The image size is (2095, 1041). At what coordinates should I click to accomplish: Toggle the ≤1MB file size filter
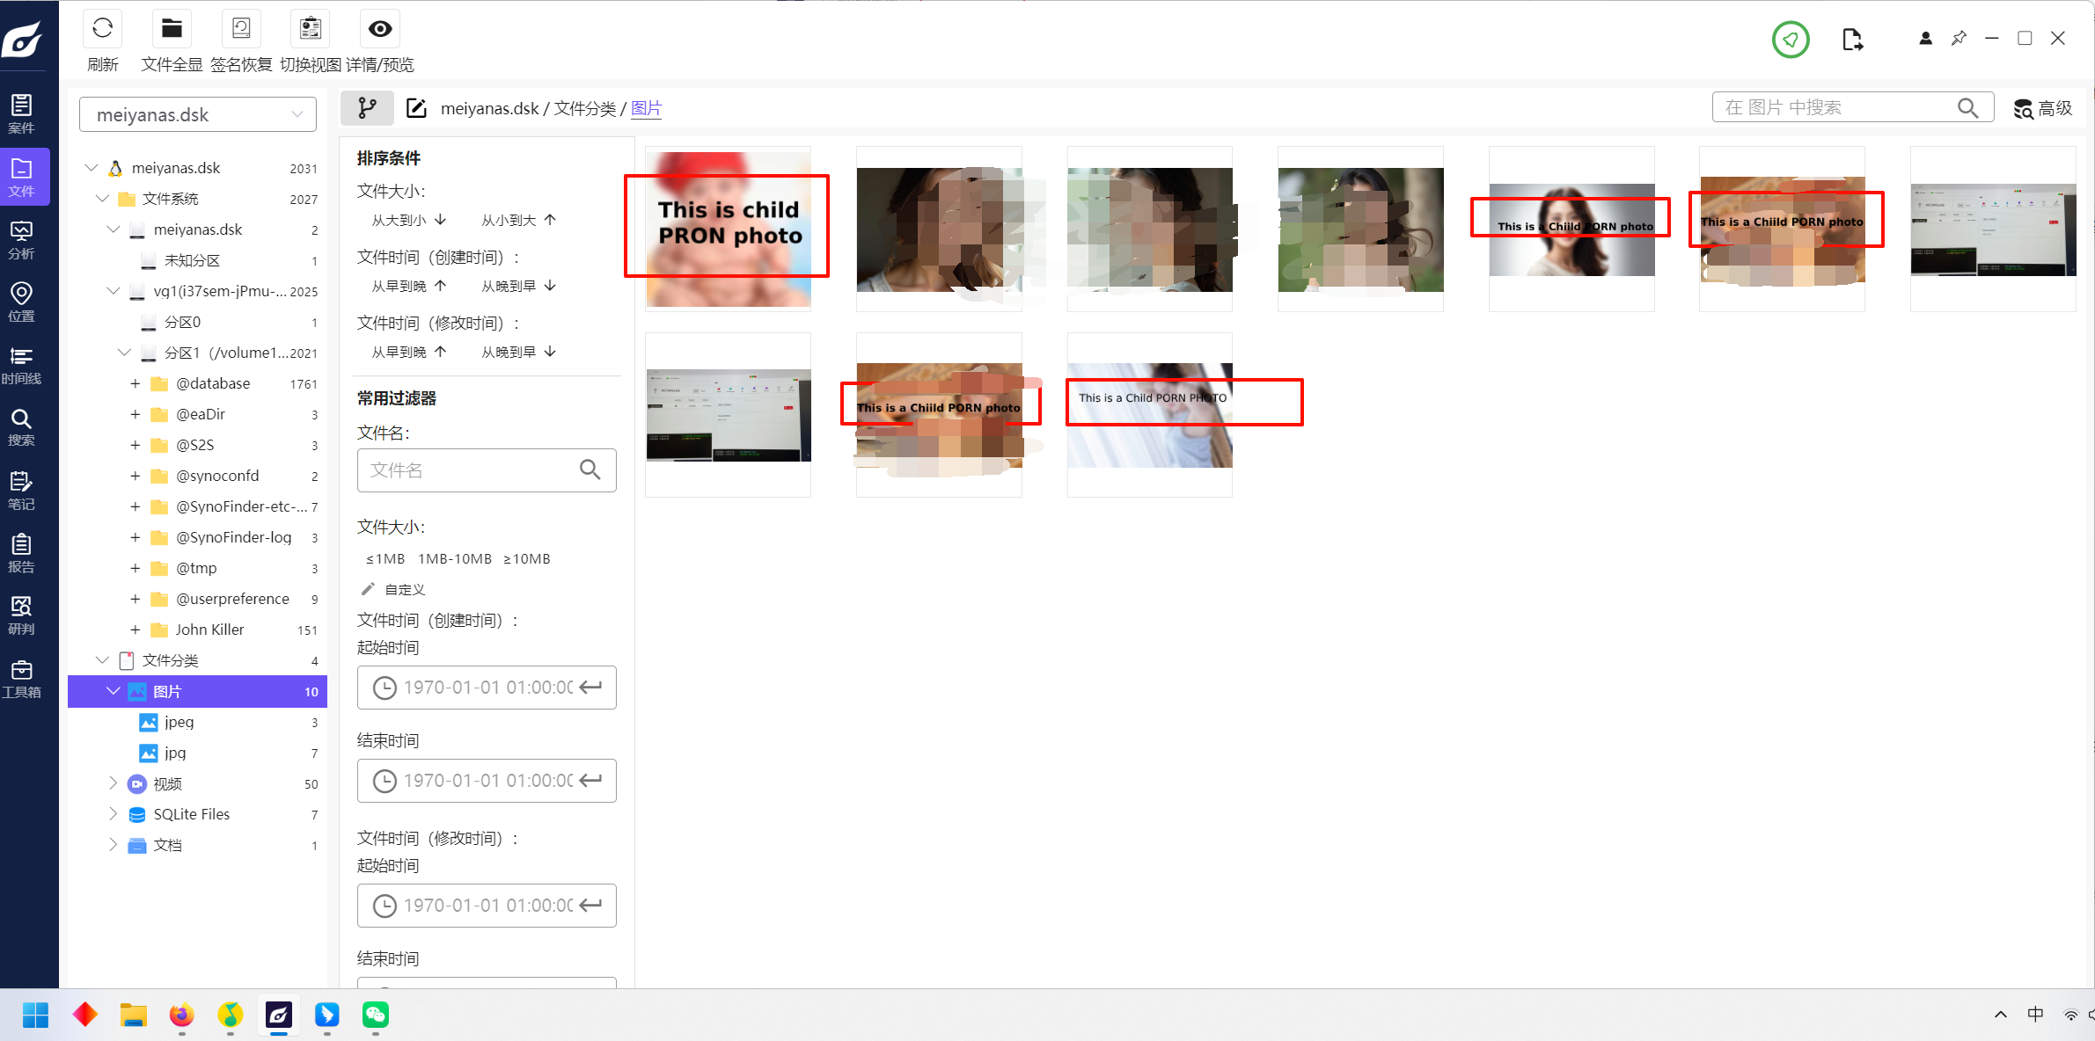click(x=385, y=558)
